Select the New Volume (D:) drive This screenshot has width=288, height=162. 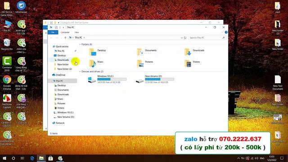(x=155, y=79)
